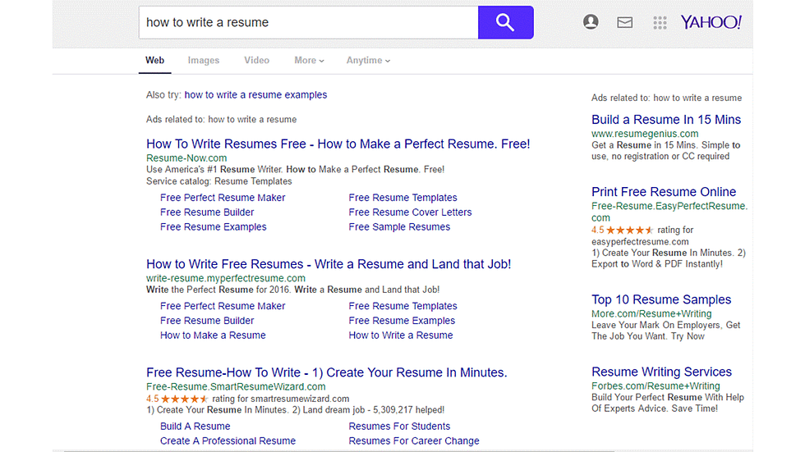Open the Free Sample Resumes link
This screenshot has width=805, height=452.
pos(399,227)
